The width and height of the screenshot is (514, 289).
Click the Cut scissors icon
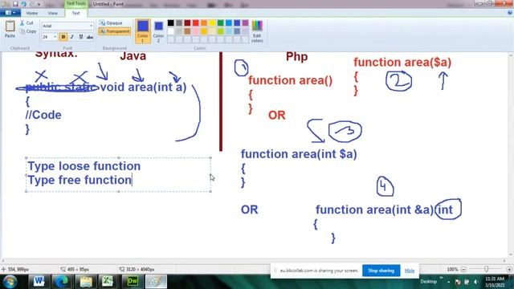(22, 23)
